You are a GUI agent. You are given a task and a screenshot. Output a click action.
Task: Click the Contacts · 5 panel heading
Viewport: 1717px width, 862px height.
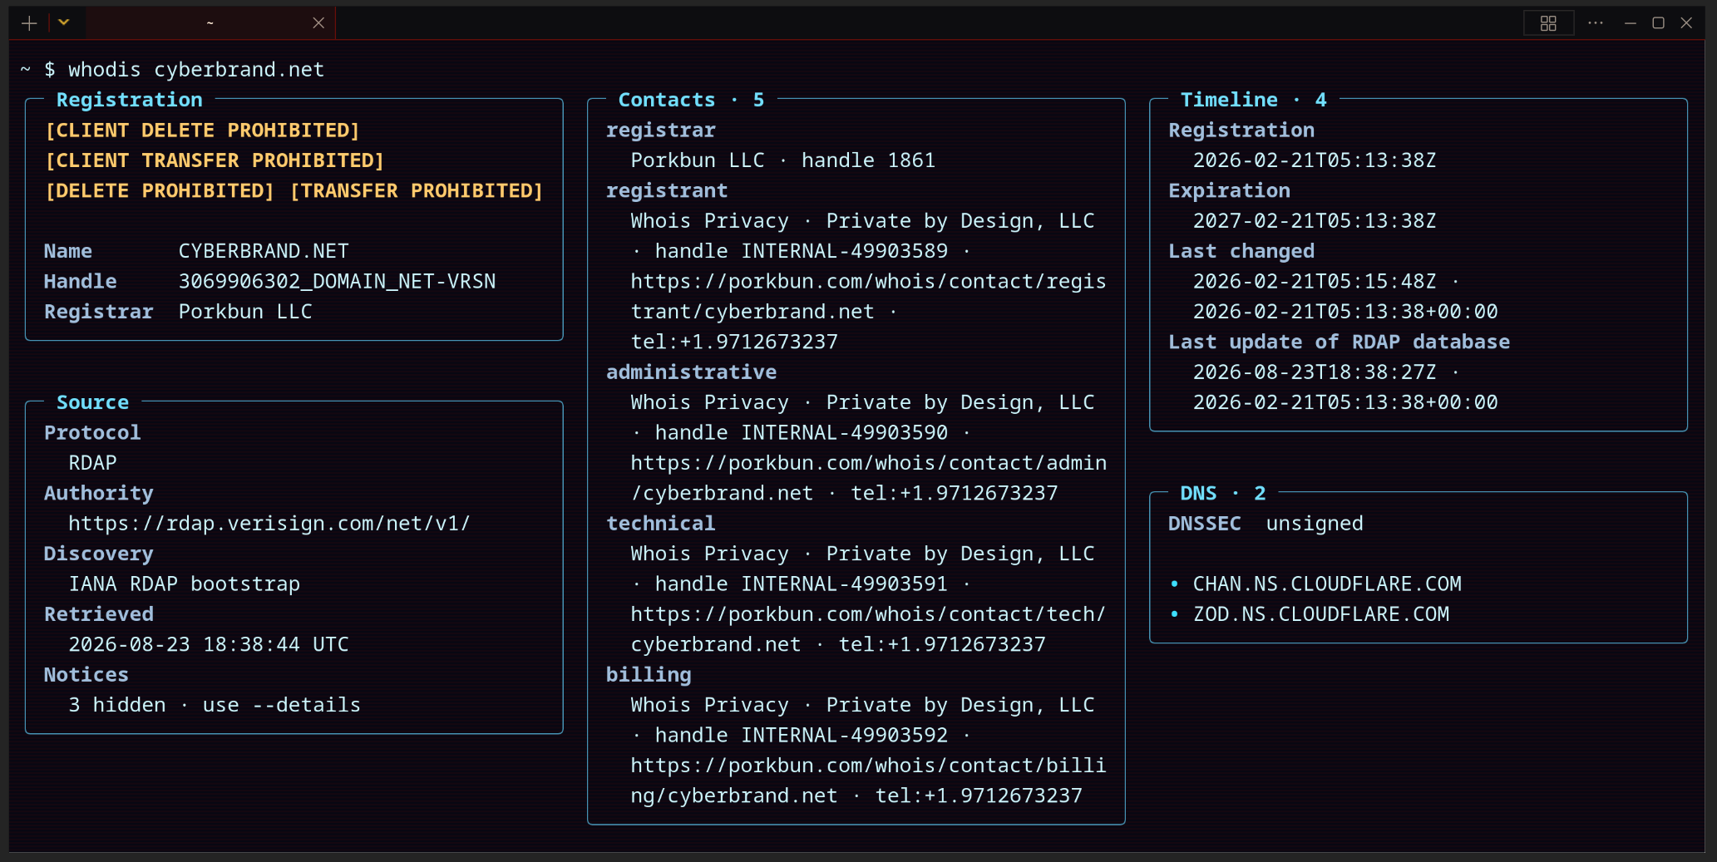point(691,100)
